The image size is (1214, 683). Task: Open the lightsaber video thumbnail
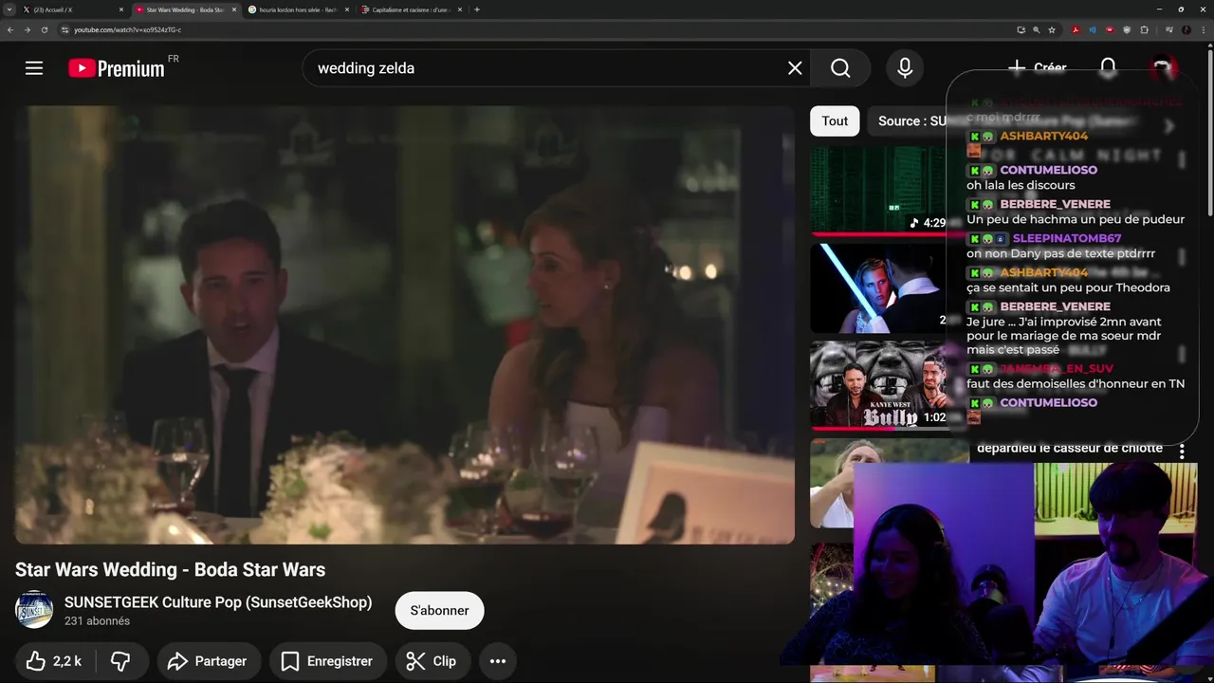click(878, 288)
